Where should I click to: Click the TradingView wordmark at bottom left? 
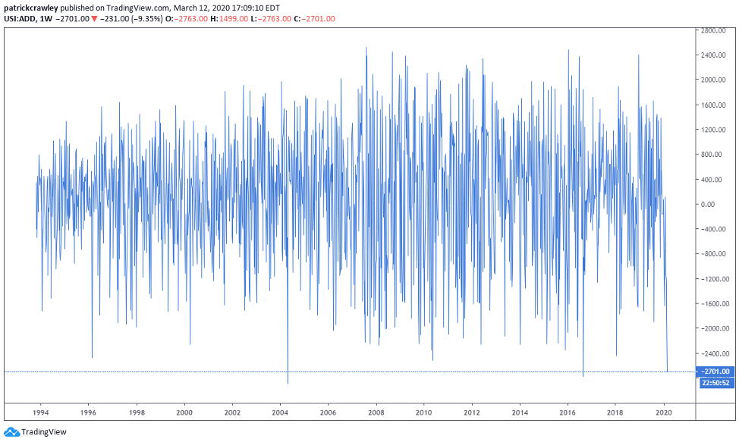tap(44, 431)
